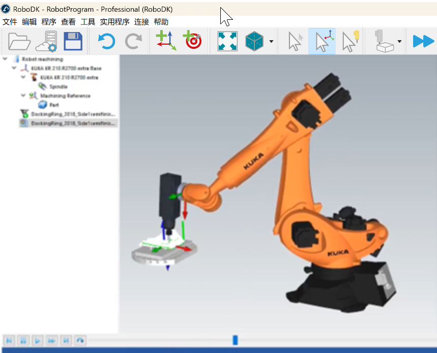Screen dimensions: 437x353
Task: Enable the move reference frame cursor tool
Action: [323, 41]
